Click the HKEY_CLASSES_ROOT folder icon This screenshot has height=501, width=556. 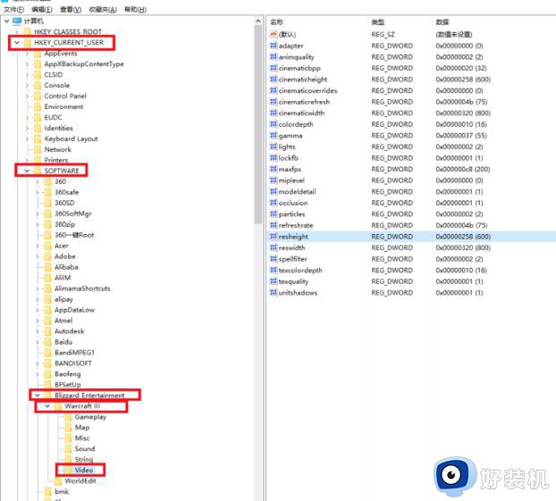click(27, 31)
